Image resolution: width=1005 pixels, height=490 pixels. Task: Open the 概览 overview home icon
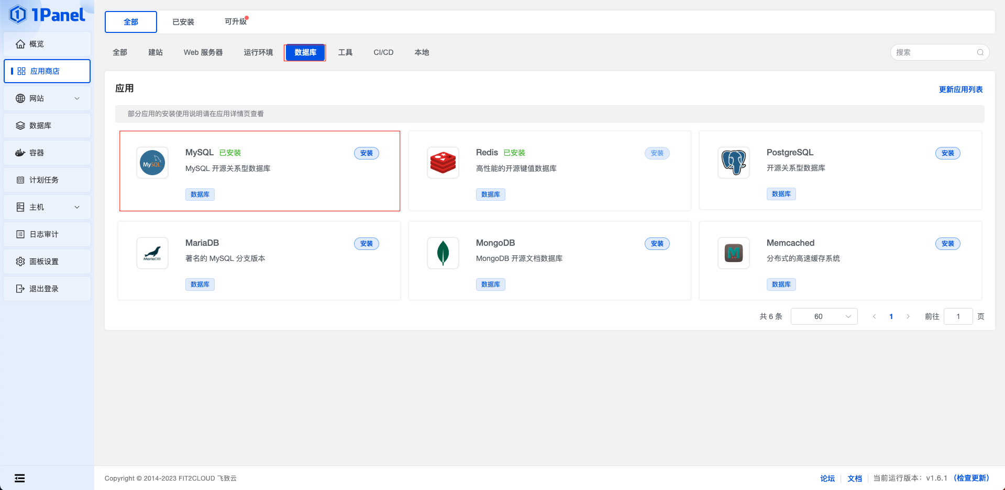[x=20, y=44]
